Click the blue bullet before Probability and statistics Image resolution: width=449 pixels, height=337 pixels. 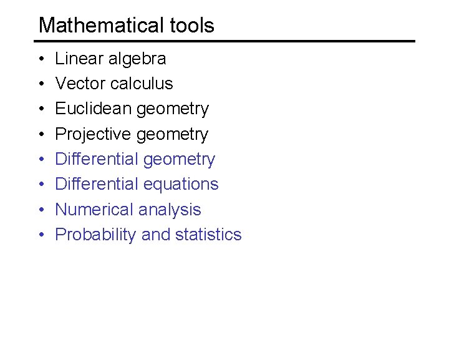(x=42, y=235)
